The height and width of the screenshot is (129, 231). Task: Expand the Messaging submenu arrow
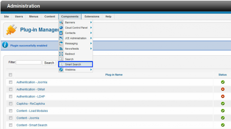click(91, 43)
